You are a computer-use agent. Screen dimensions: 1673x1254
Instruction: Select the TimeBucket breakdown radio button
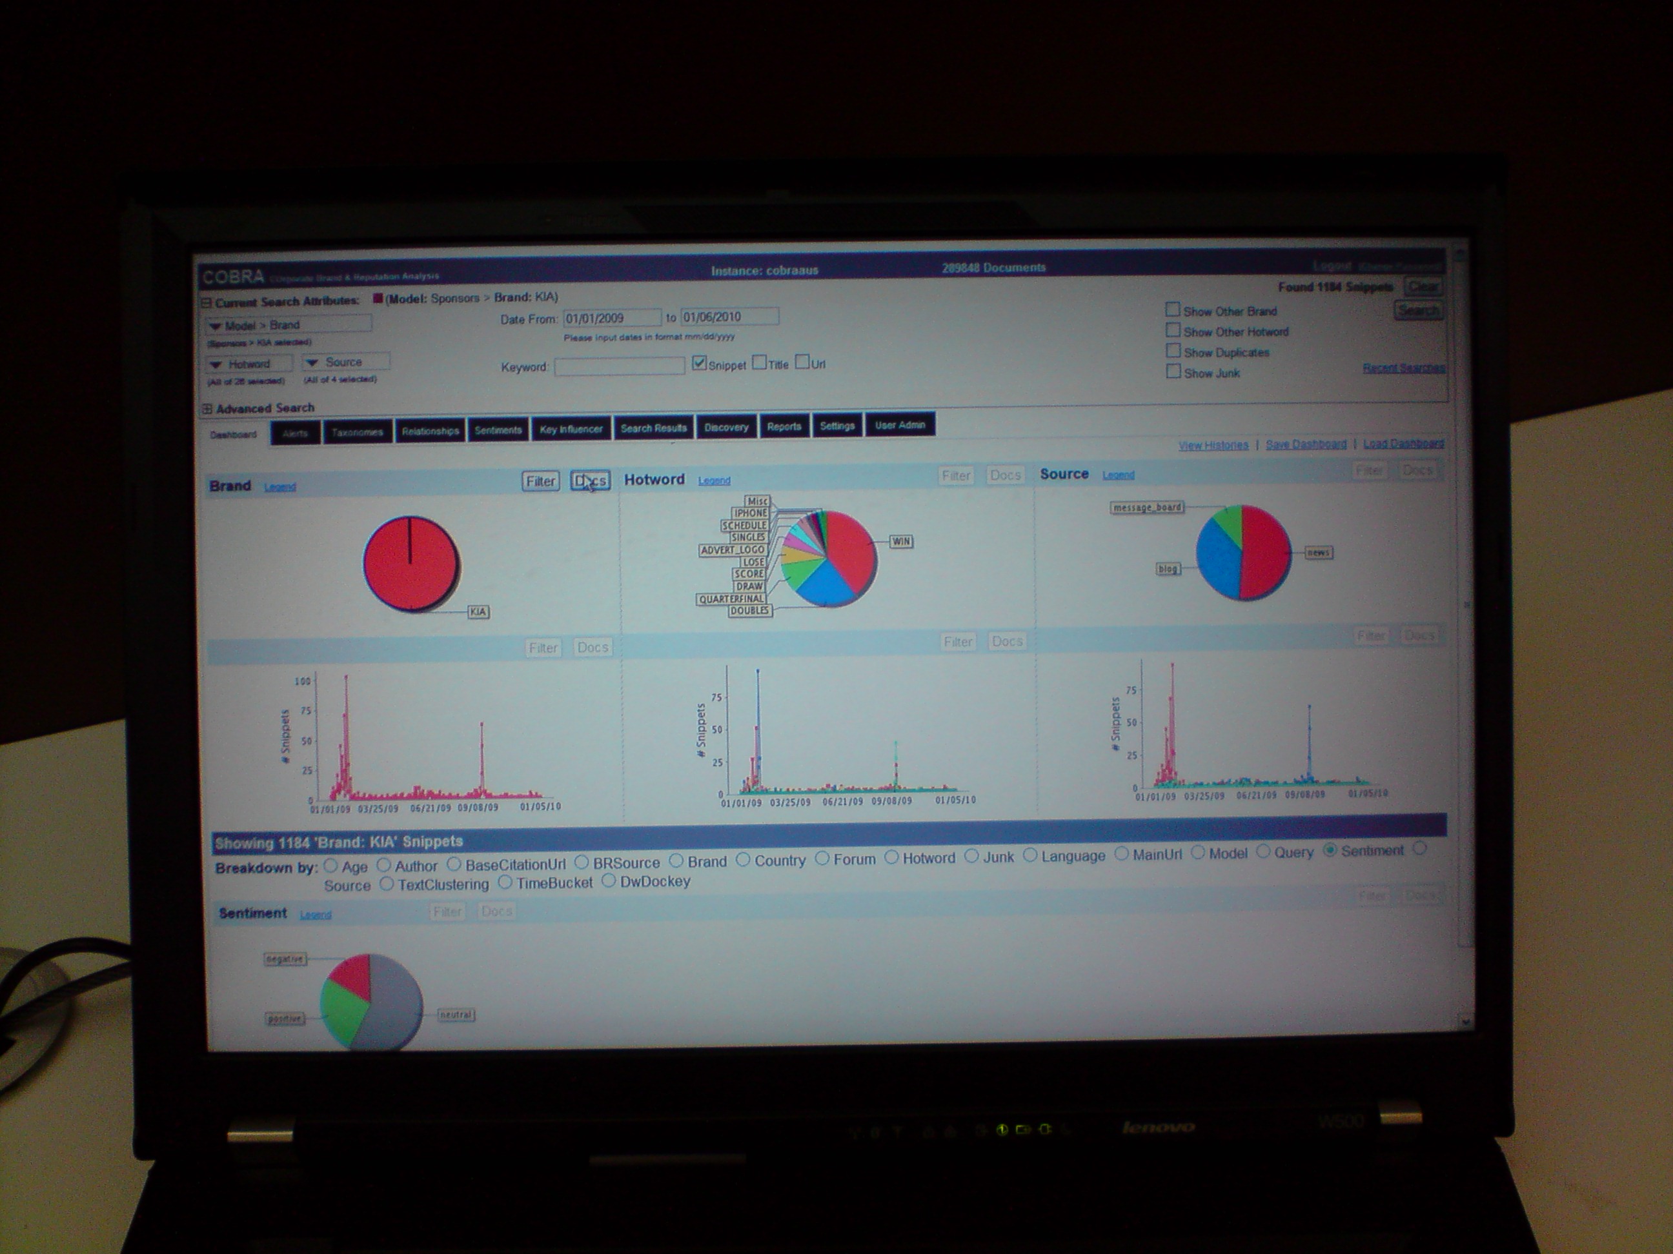[x=505, y=882]
